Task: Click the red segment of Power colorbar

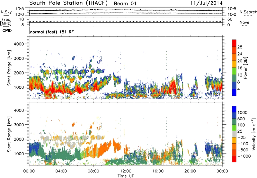Action: 234,43
